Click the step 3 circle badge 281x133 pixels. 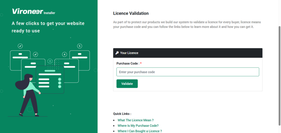click(x=50, y=61)
